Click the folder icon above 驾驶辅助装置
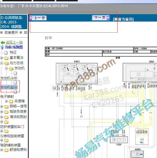The image size is (157, 158). coord(6,140)
